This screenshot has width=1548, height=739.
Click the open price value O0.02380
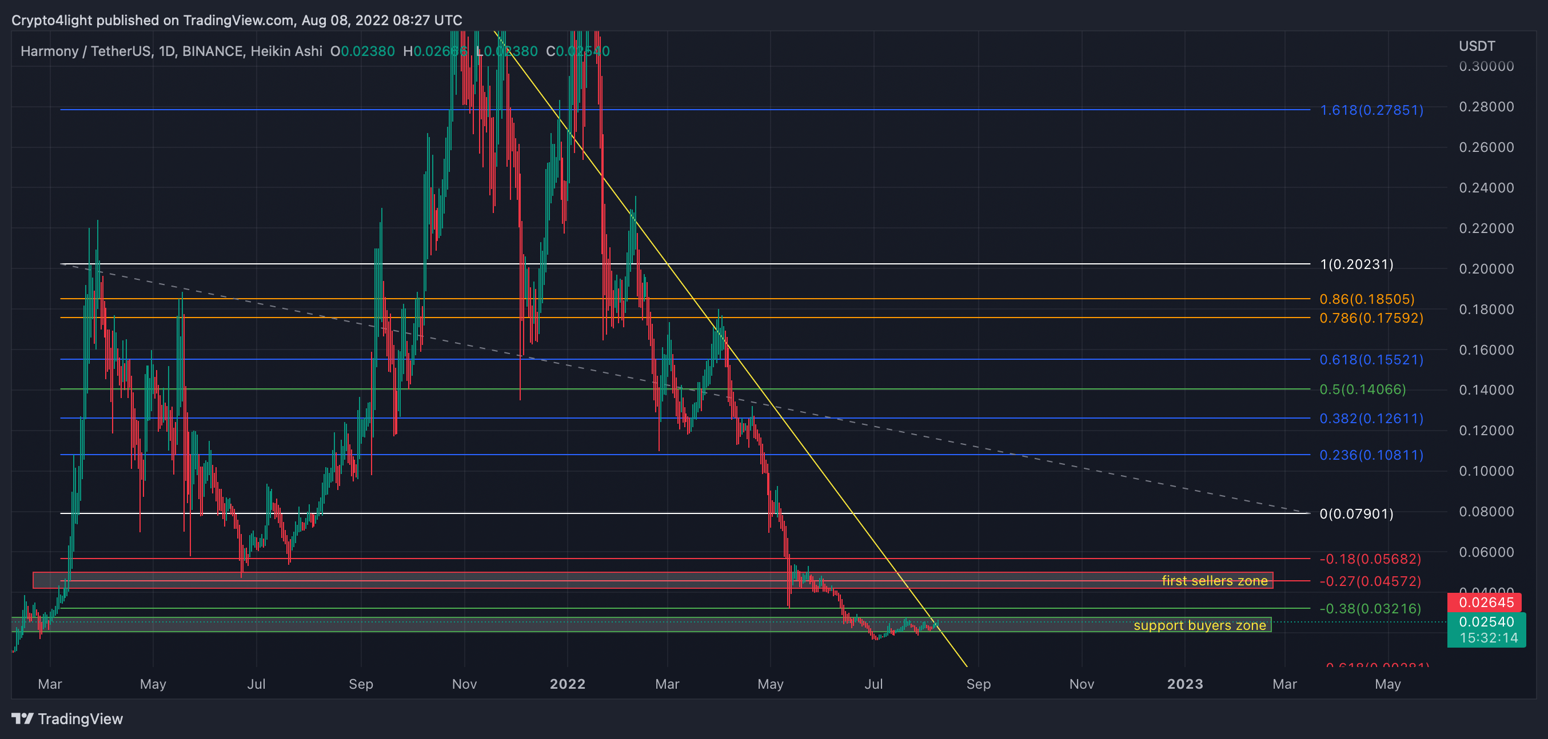click(x=362, y=51)
